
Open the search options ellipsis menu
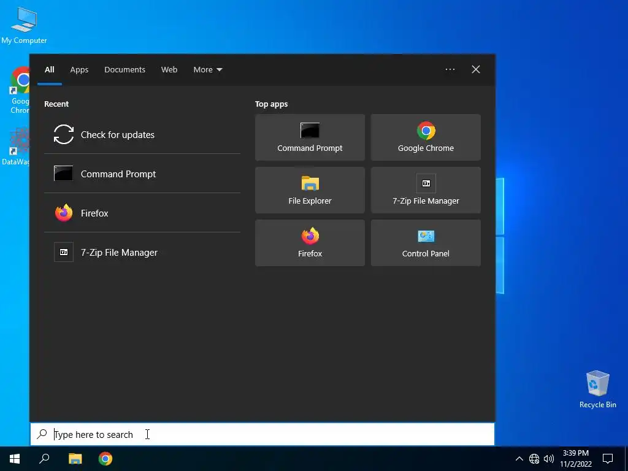[450, 69]
